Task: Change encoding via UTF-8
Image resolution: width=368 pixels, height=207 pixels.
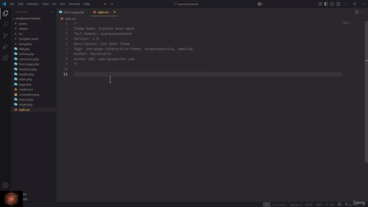Action: pyautogui.click(x=309, y=205)
